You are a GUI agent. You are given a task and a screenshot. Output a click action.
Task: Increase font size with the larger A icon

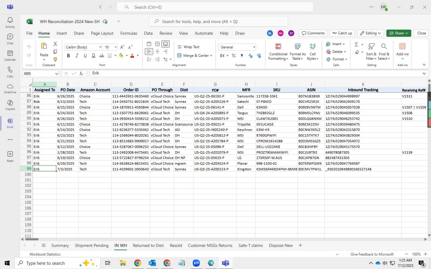[122, 47]
